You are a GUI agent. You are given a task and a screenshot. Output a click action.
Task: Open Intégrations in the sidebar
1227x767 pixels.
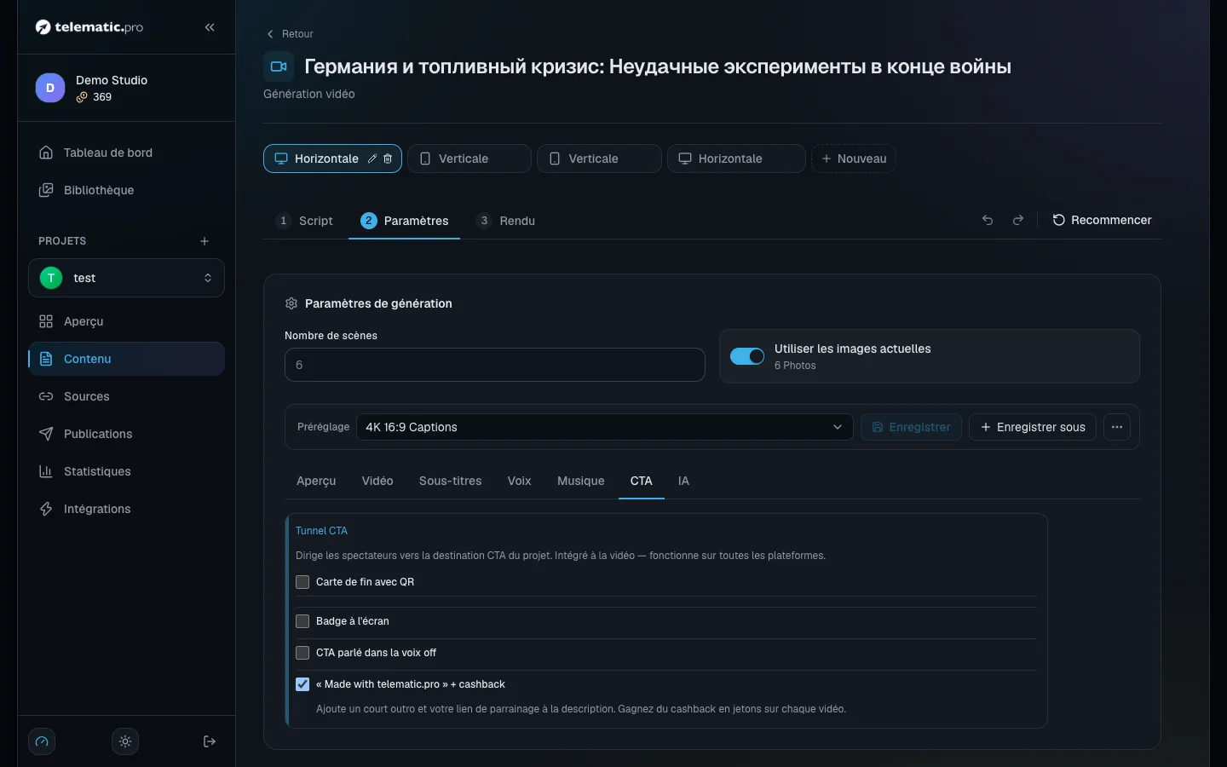[126, 509]
